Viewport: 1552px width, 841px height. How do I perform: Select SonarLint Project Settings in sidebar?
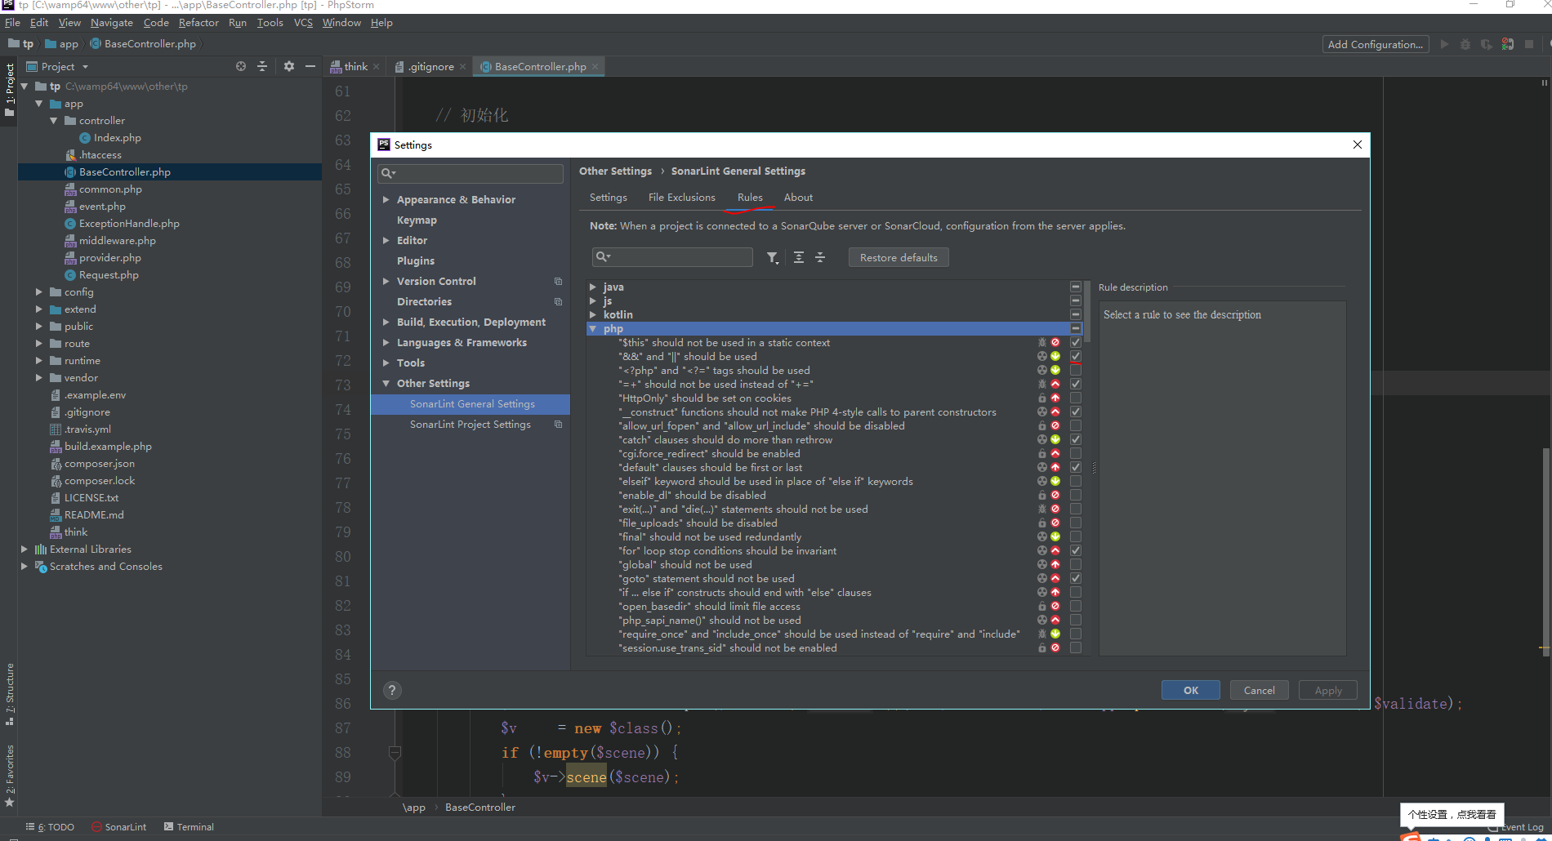pos(471,425)
